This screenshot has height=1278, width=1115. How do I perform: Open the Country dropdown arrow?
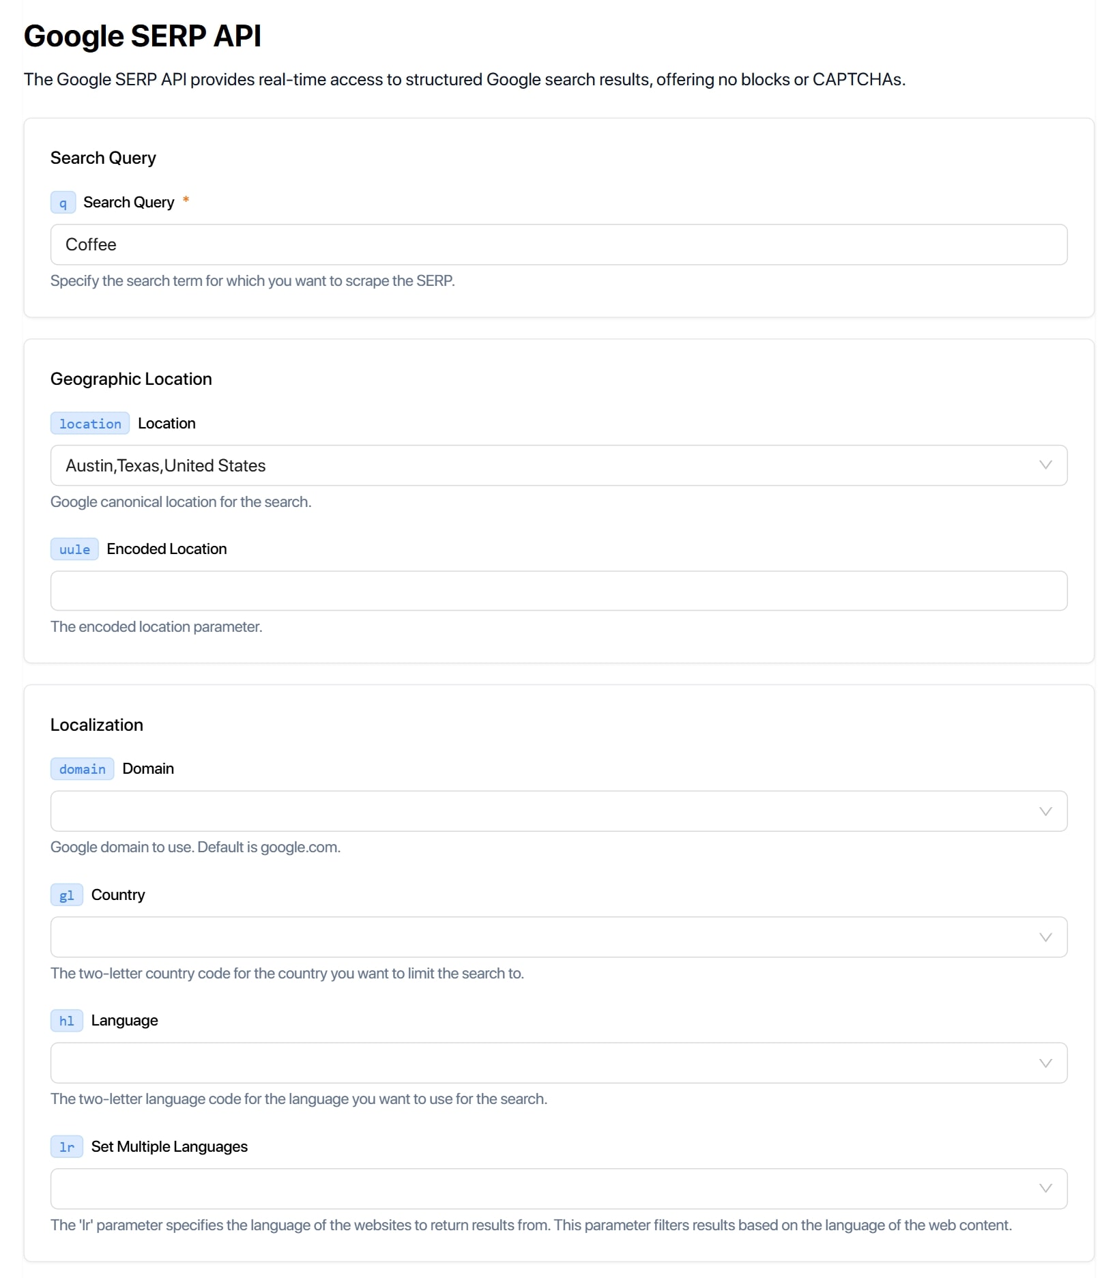coord(1045,938)
